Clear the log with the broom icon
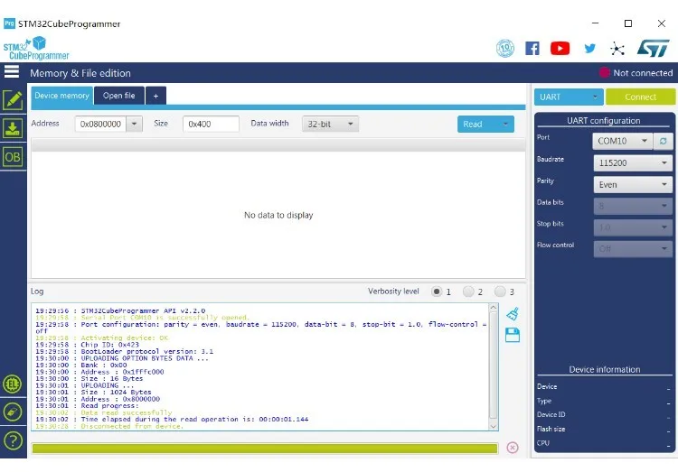This screenshot has width=678, height=472. click(x=513, y=314)
